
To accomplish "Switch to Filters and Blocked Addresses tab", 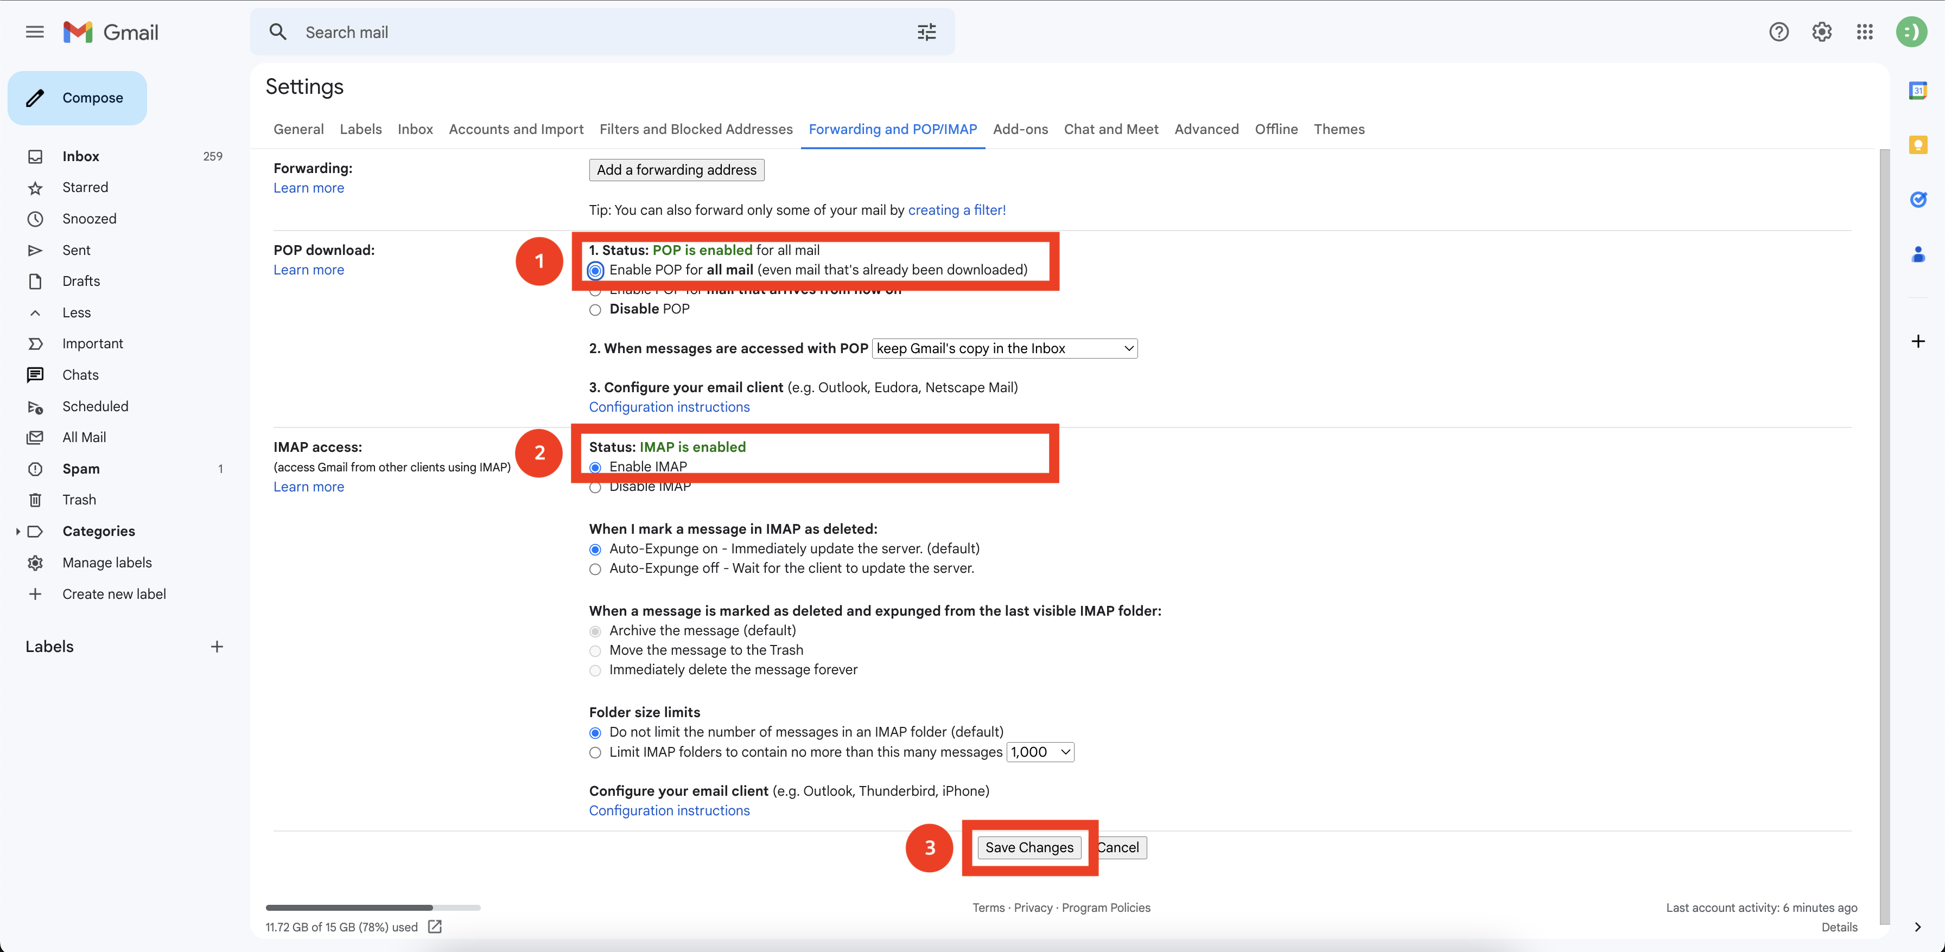I will pyautogui.click(x=695, y=129).
